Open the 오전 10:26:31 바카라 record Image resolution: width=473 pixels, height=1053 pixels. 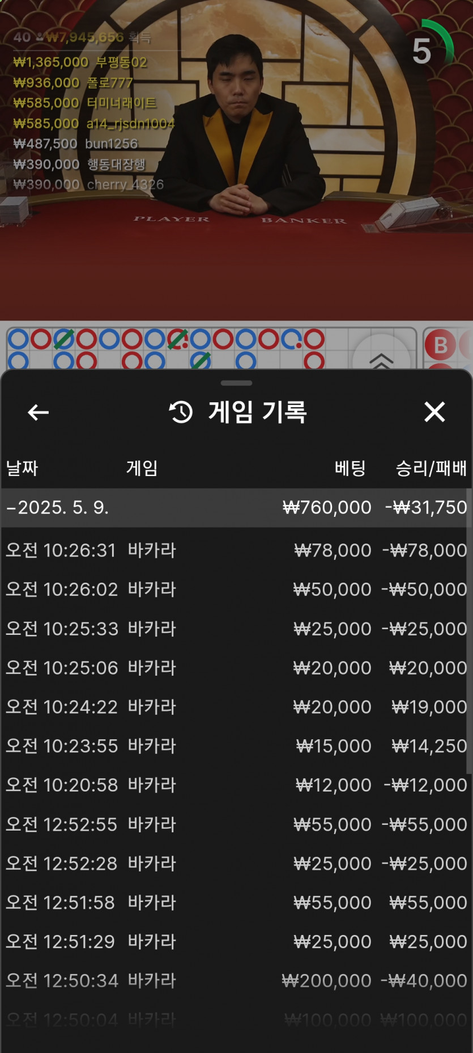(236, 550)
